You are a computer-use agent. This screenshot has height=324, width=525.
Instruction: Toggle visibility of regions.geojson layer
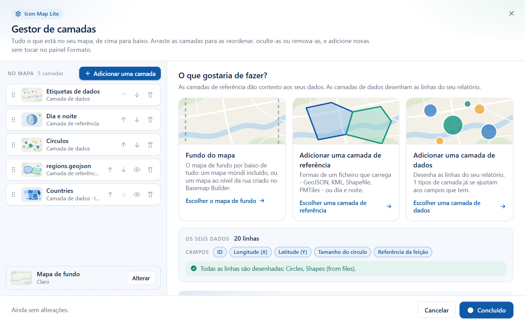tap(137, 169)
